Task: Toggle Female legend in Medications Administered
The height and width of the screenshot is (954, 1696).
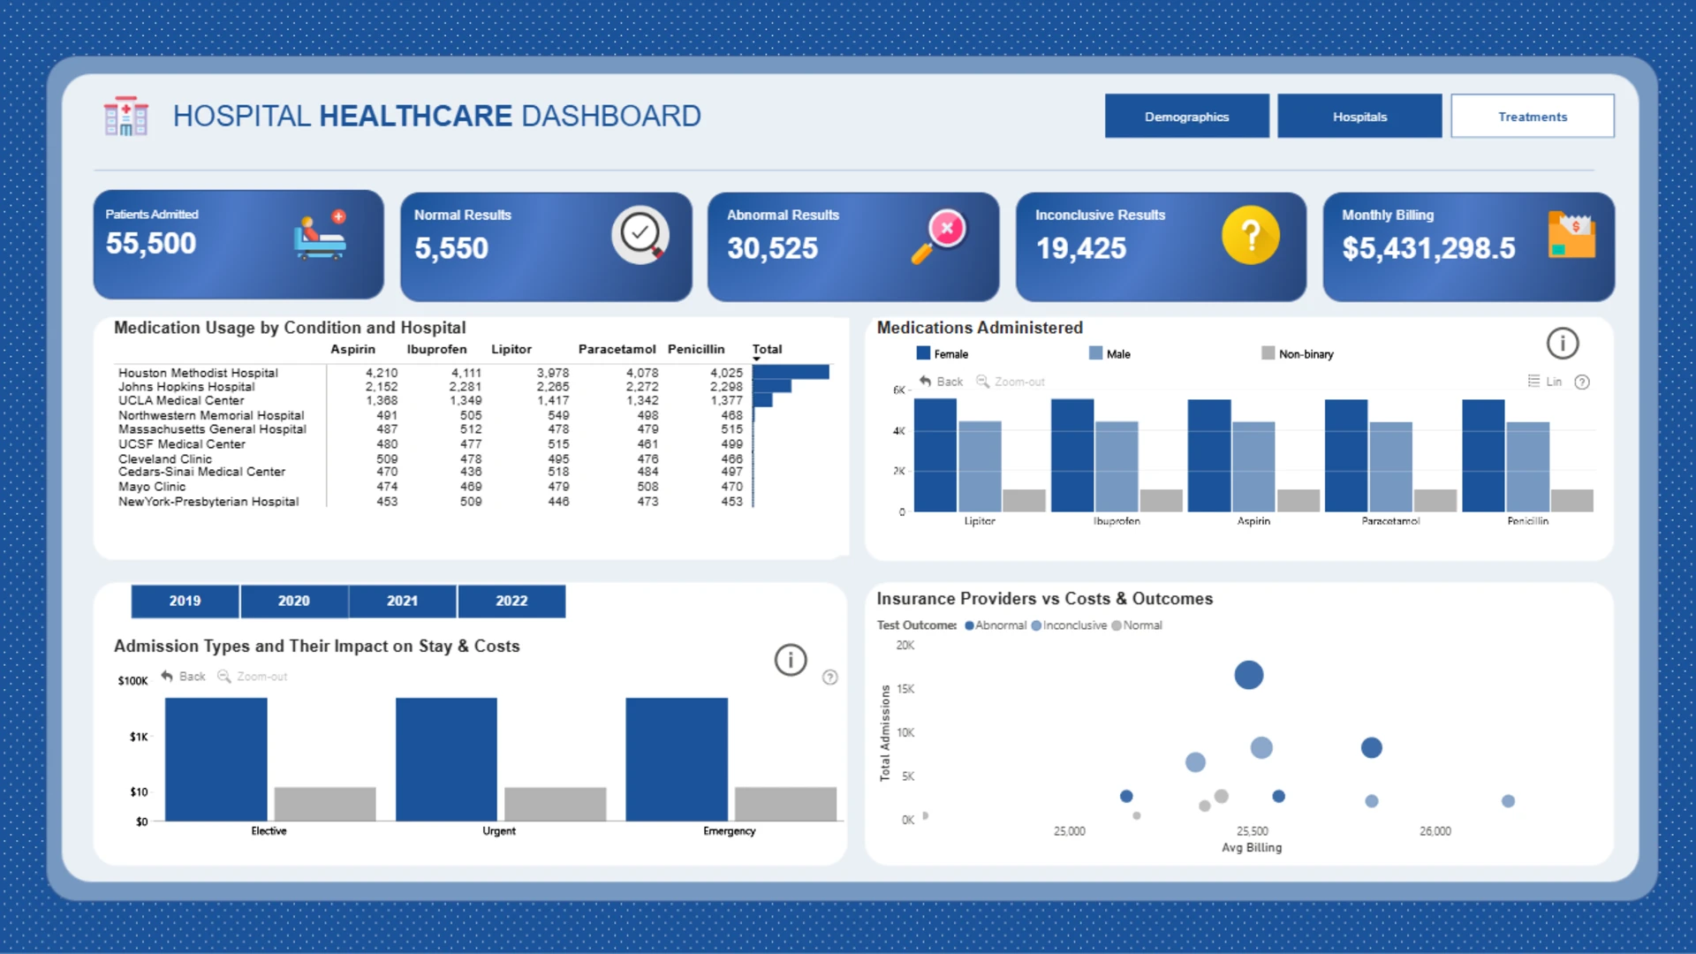Action: click(943, 353)
